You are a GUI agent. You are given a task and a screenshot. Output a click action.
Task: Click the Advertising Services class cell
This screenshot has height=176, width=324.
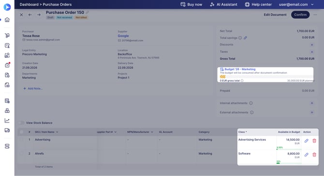click(252, 140)
